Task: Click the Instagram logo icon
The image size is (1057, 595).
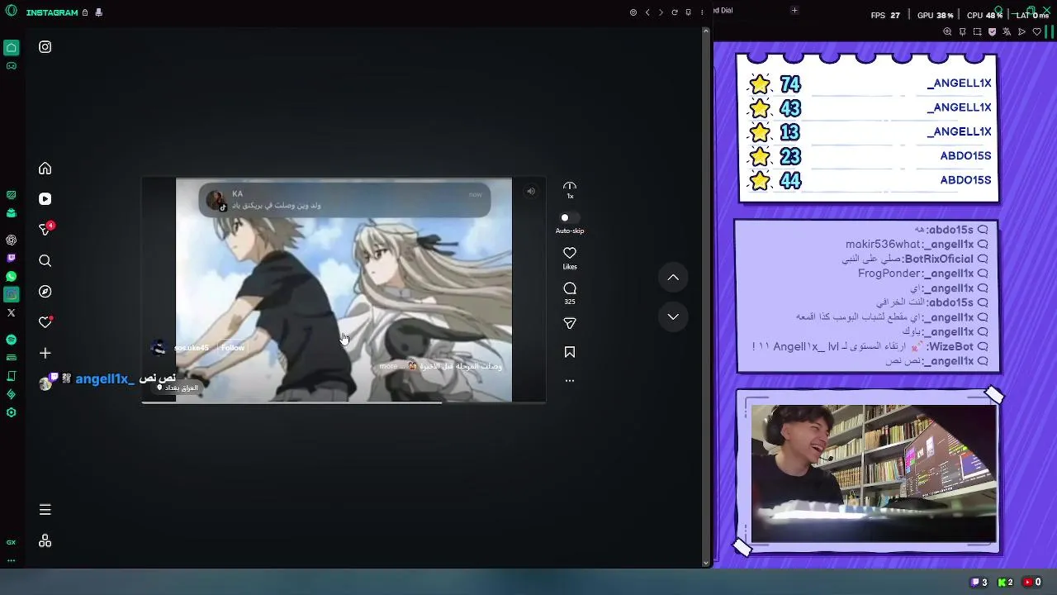Action: (x=45, y=47)
